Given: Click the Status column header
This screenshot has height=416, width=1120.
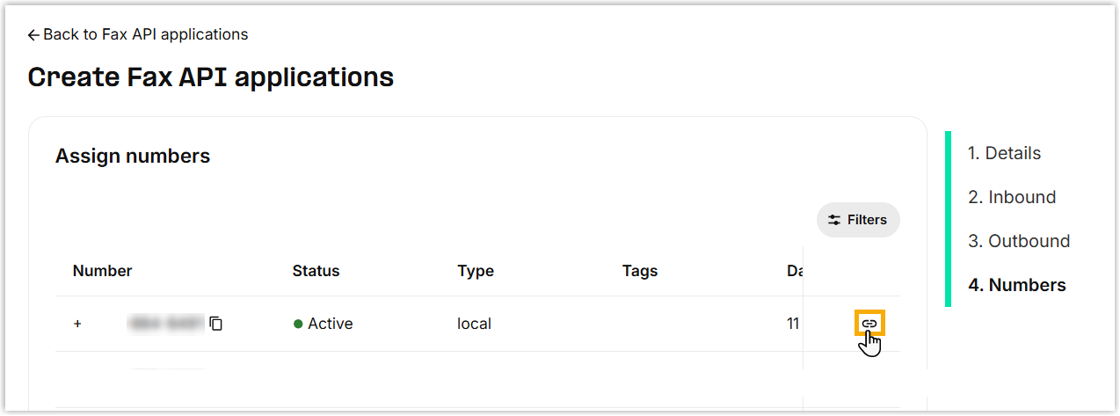Looking at the screenshot, I should click(316, 271).
